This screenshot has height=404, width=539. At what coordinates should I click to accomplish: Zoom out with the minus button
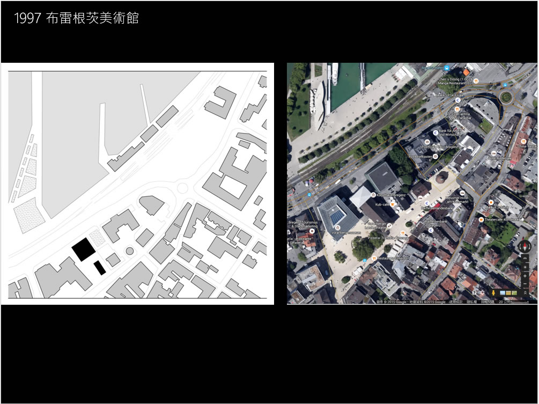(526, 284)
